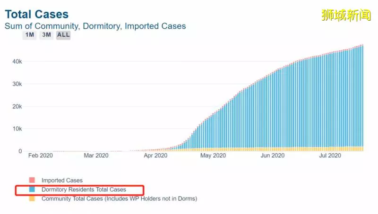This screenshot has width=378, height=214.
Task: Click the orange Community Total Cases swatch
Action: (32, 198)
